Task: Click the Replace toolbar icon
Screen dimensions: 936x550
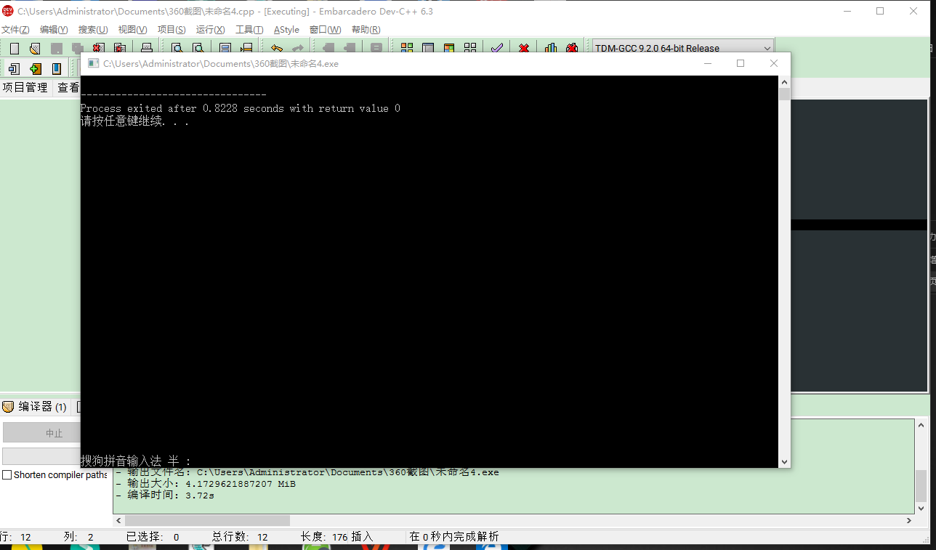Action: coord(198,49)
